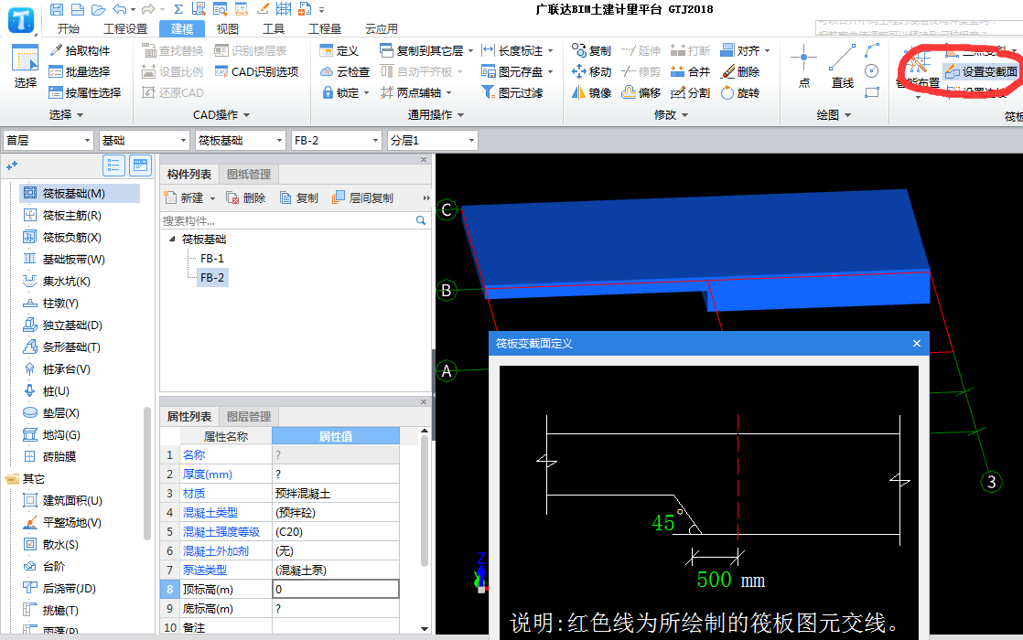Select 垫层(X) in navigation tree
The width and height of the screenshot is (1023, 640).
pyautogui.click(x=60, y=412)
